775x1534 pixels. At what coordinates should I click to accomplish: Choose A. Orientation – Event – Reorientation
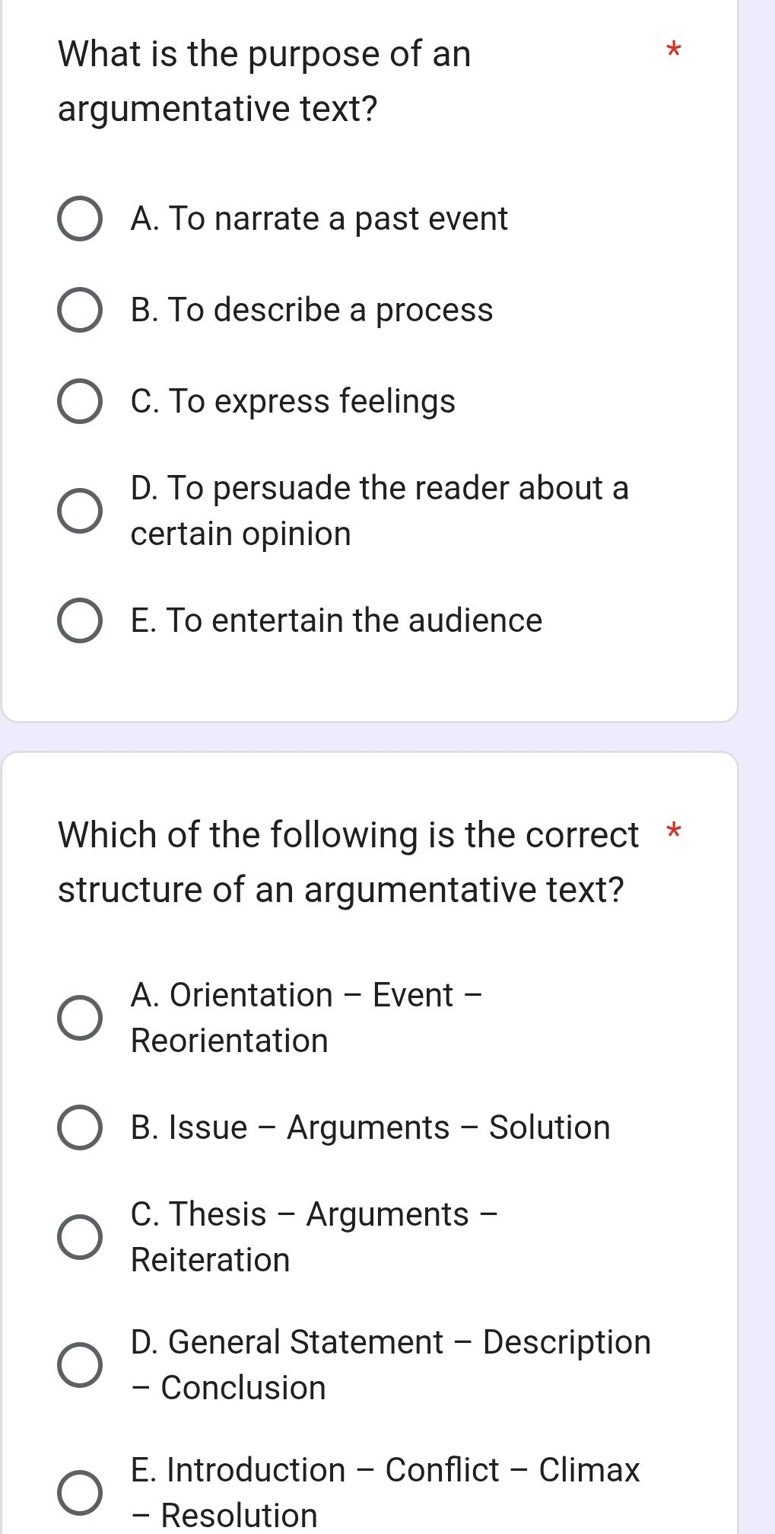pyautogui.click(x=79, y=1016)
